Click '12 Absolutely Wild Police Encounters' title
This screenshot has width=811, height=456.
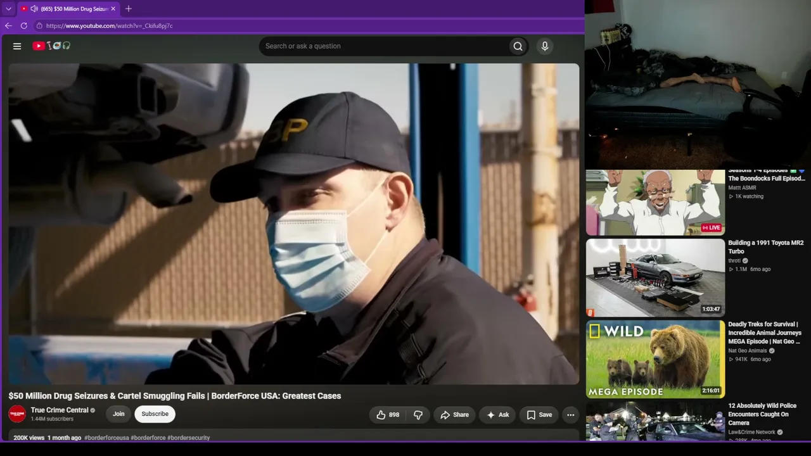click(x=762, y=414)
